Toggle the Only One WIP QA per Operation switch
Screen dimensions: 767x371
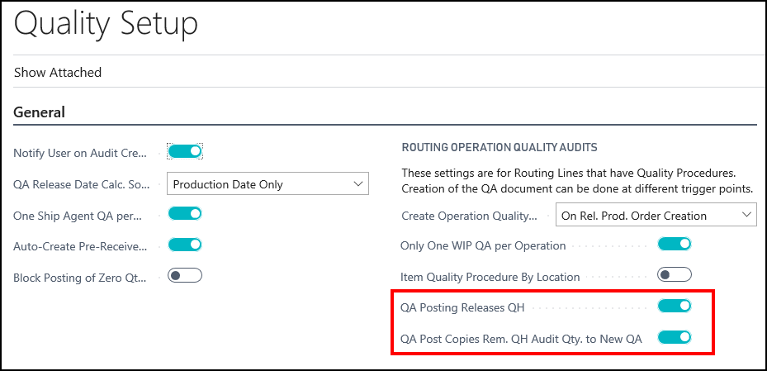[x=674, y=245]
